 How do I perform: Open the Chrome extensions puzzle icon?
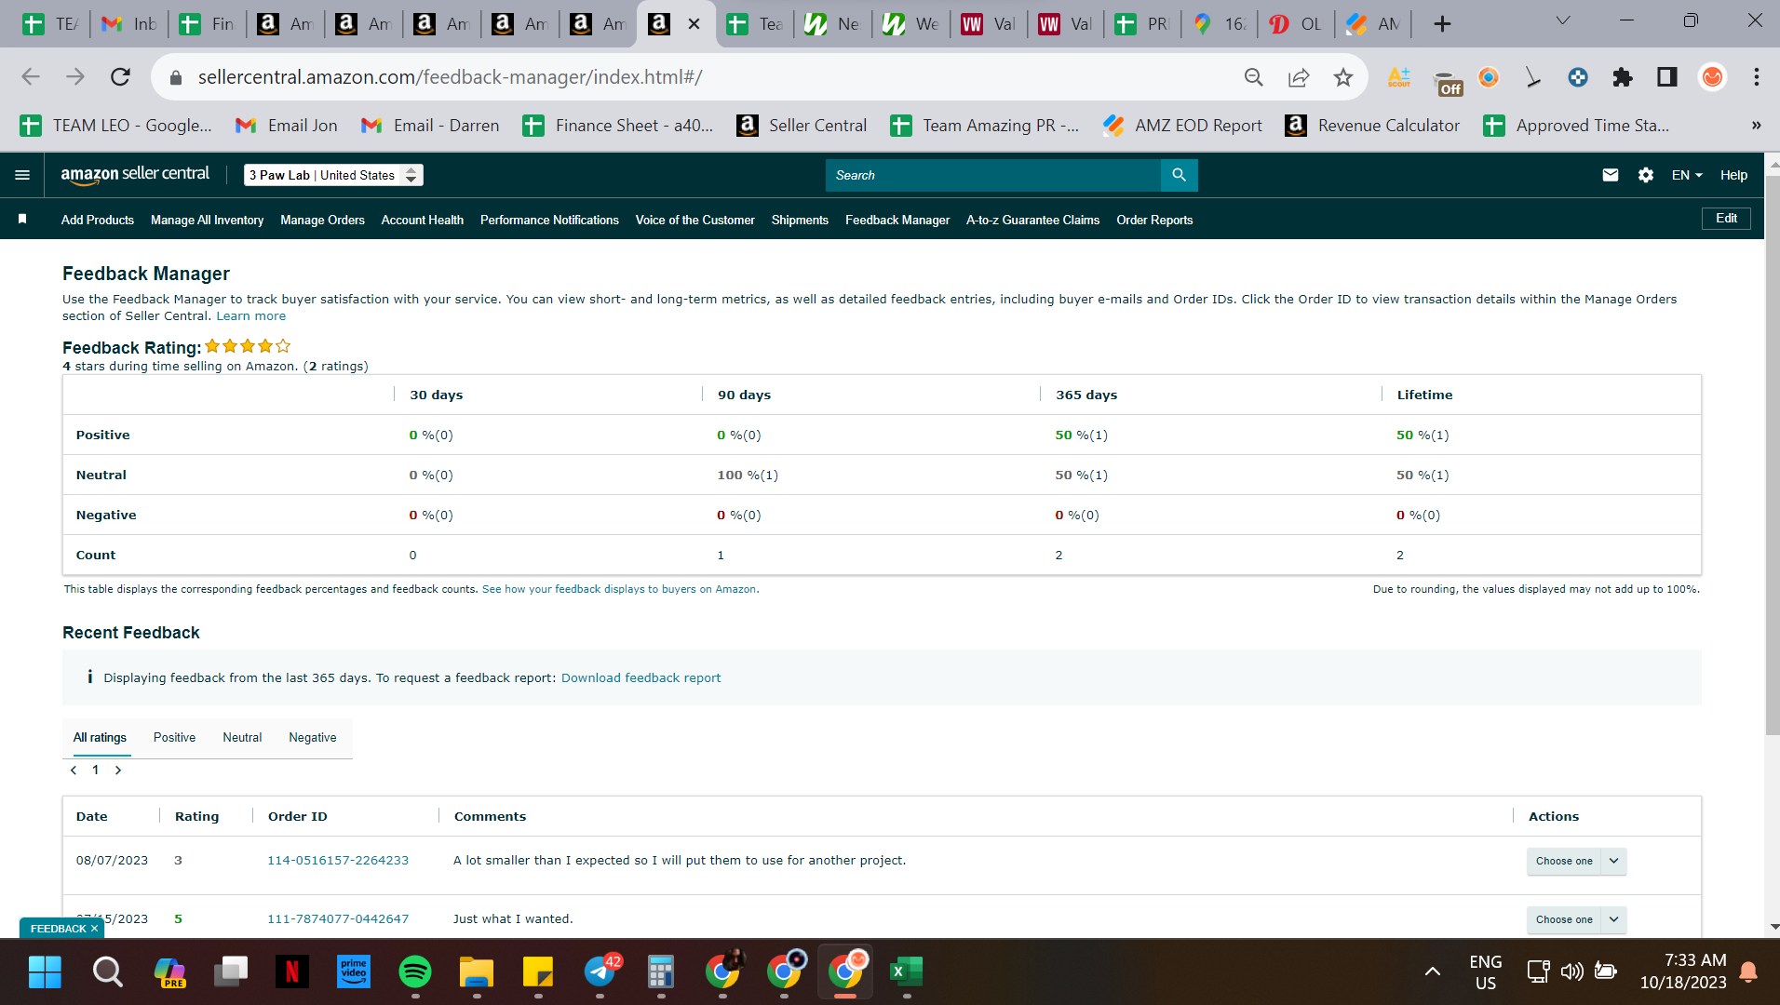click(x=1623, y=77)
